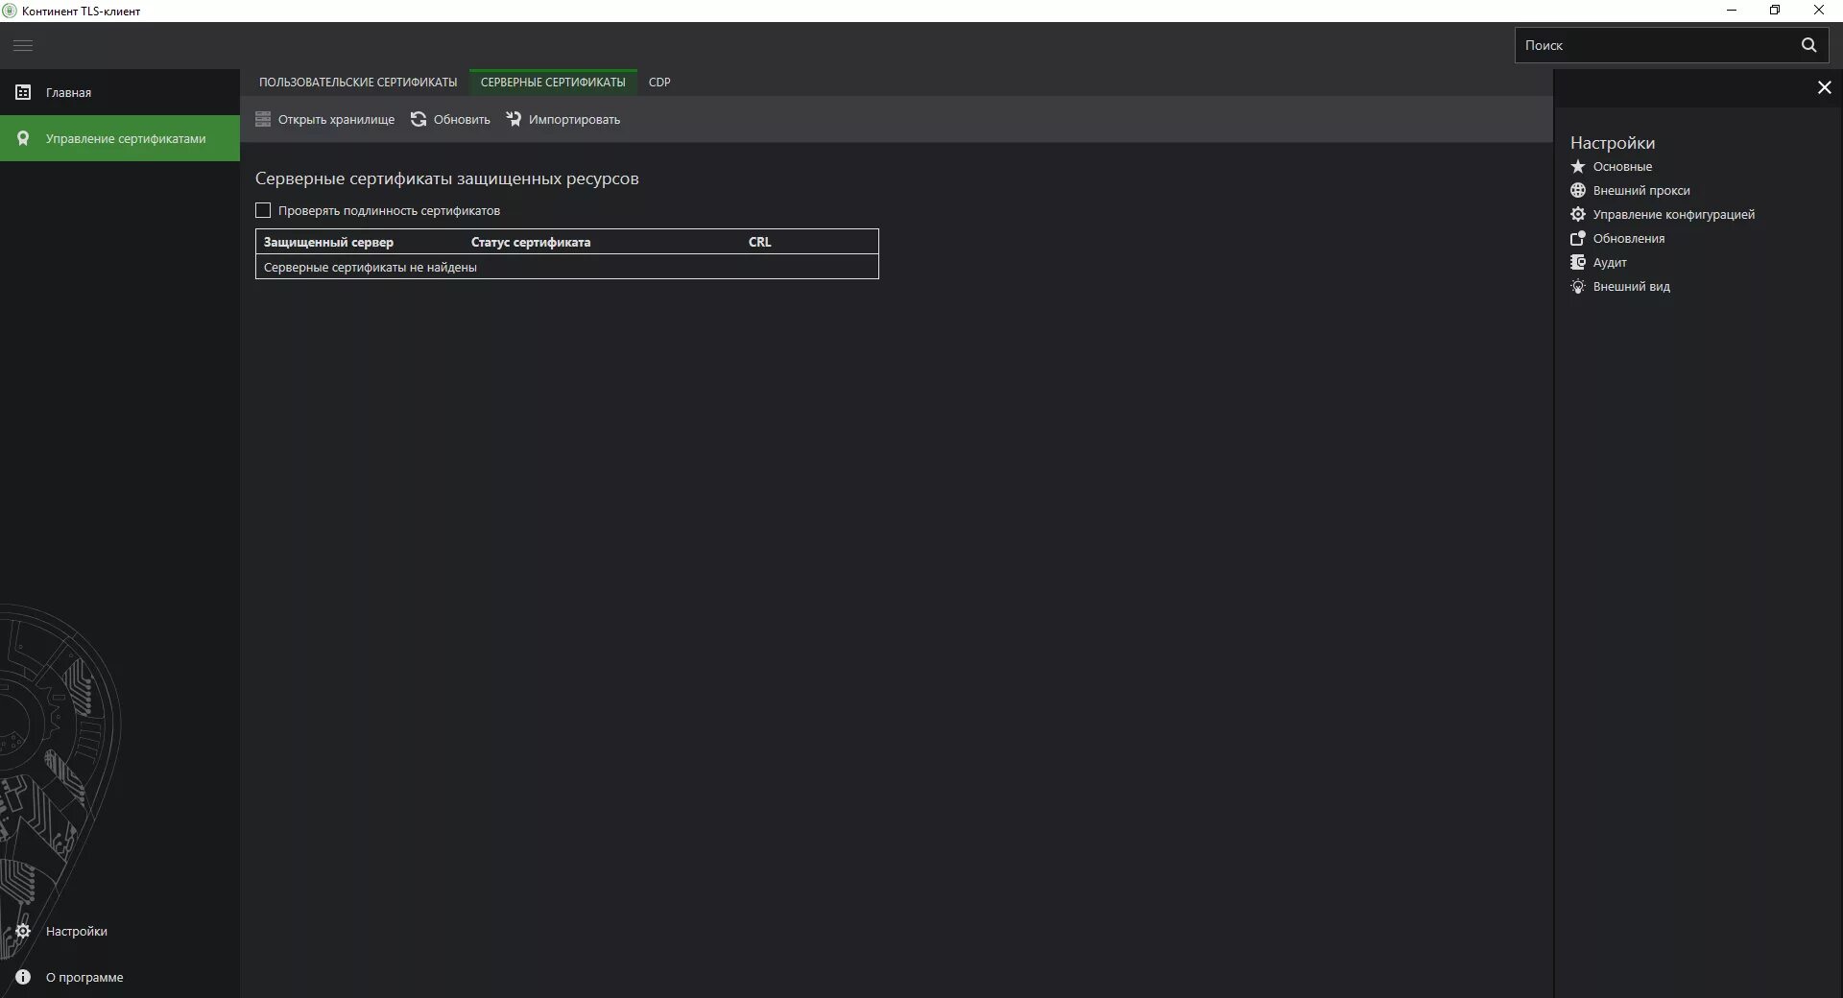This screenshot has width=1843, height=998.
Task: Select the Серверные сертификаты tab
Action: [x=553, y=83]
